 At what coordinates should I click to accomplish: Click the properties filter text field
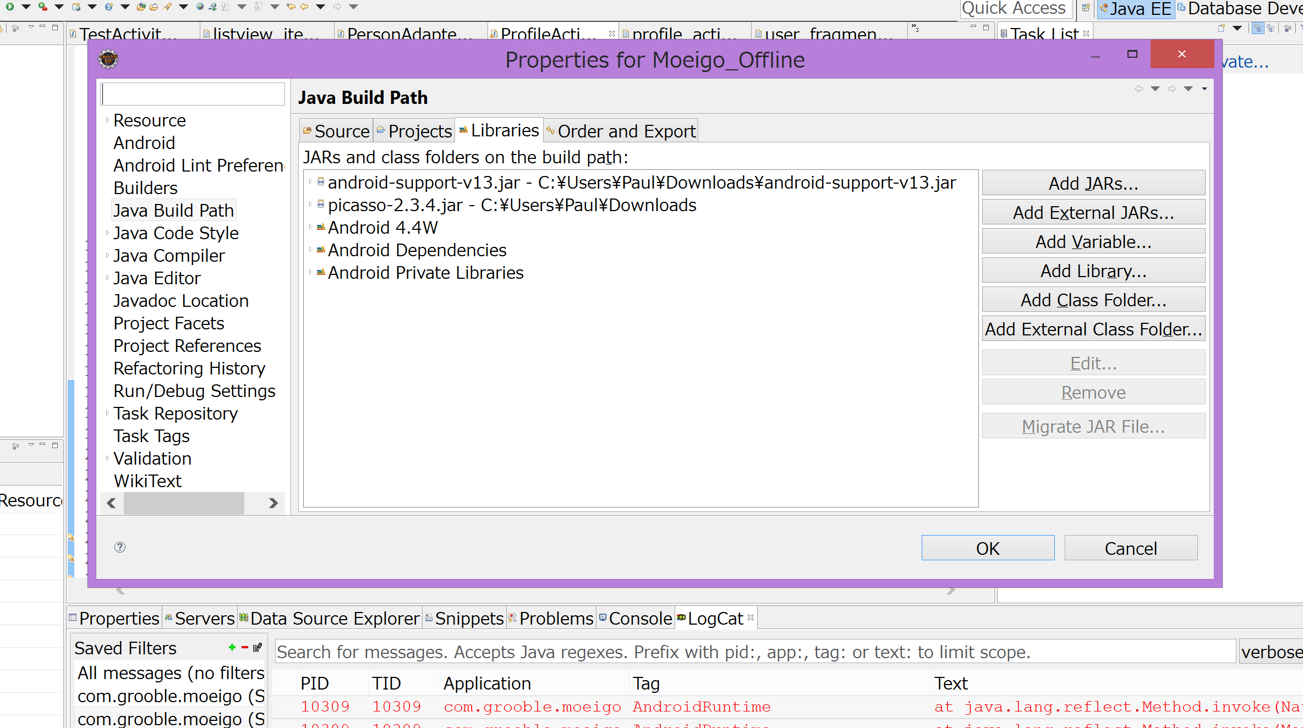point(193,94)
